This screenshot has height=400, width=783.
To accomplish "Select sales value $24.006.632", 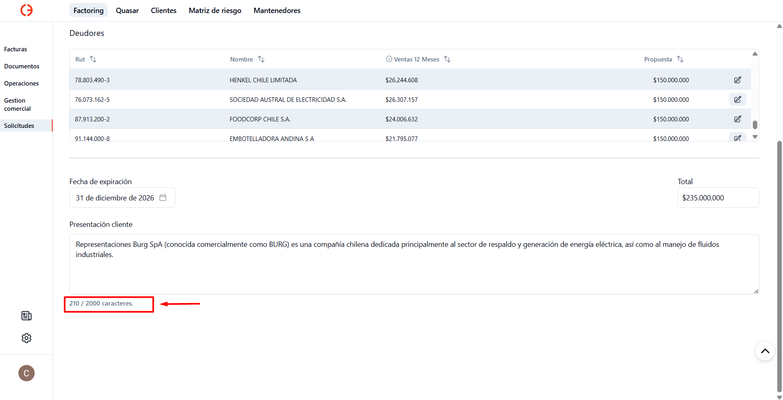I will pos(401,119).
